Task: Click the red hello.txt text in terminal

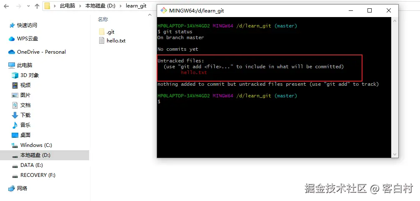Action: pos(194,72)
